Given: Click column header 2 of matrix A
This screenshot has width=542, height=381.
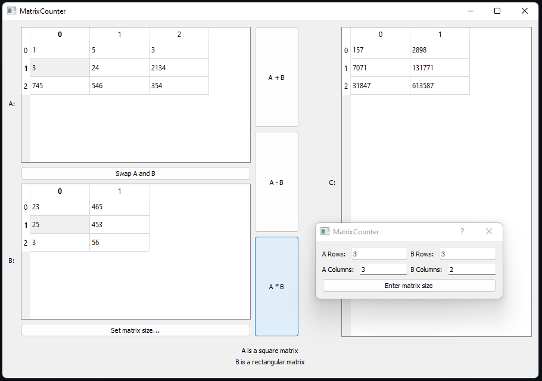Looking at the screenshot, I should [179, 34].
